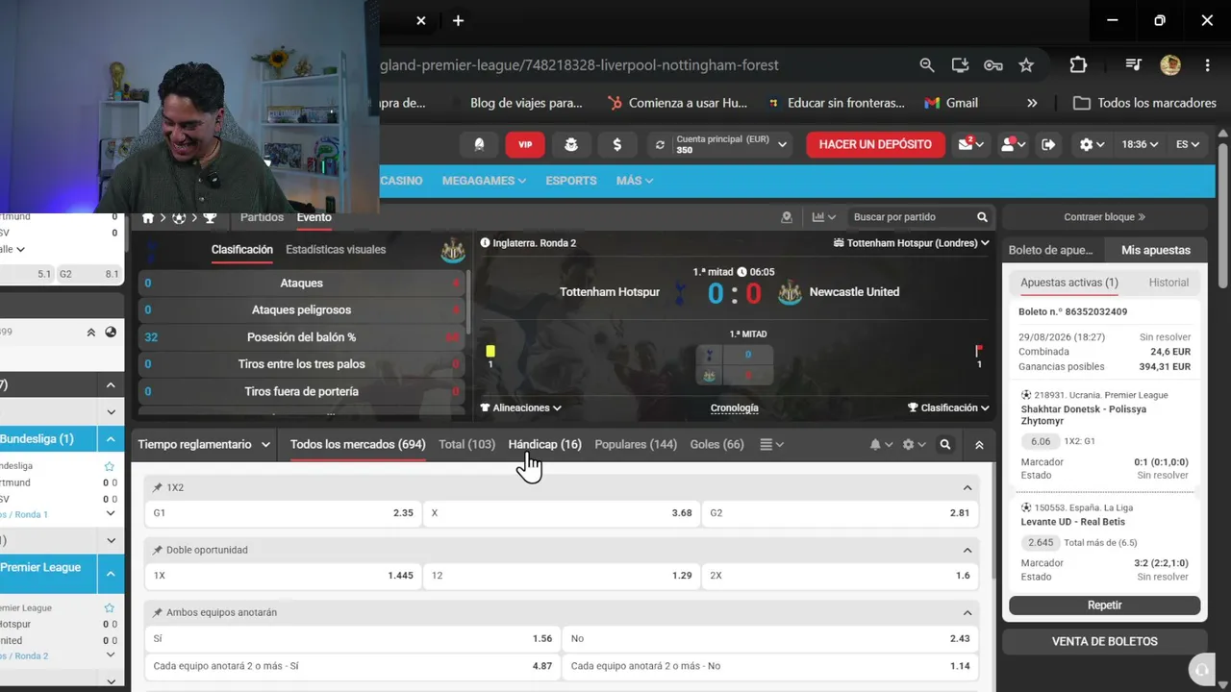Click the Chrome zoom magnifier icon
1231x692 pixels.
tap(926, 65)
